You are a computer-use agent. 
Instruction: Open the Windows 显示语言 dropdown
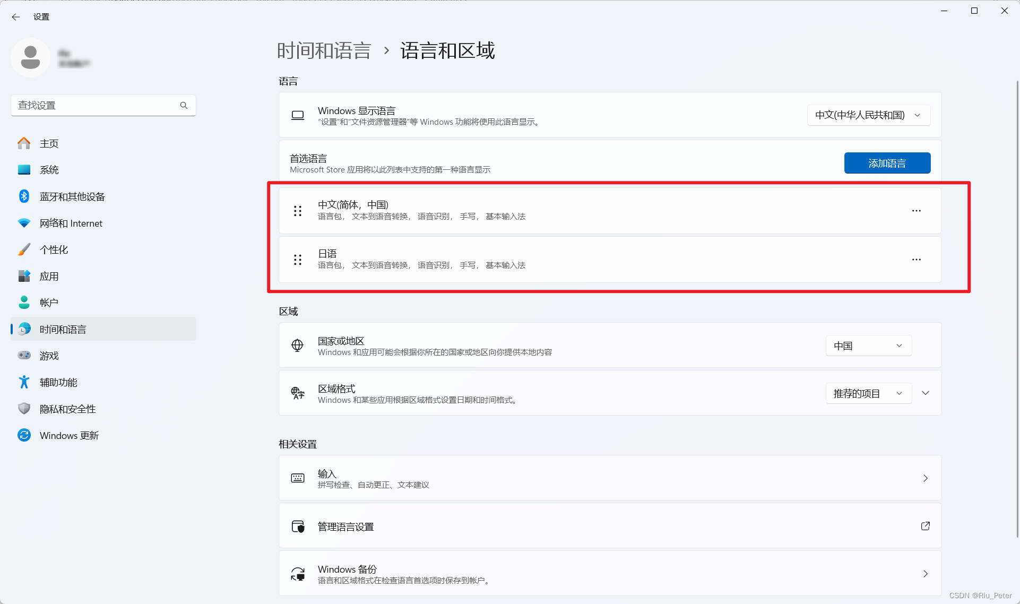(x=869, y=115)
